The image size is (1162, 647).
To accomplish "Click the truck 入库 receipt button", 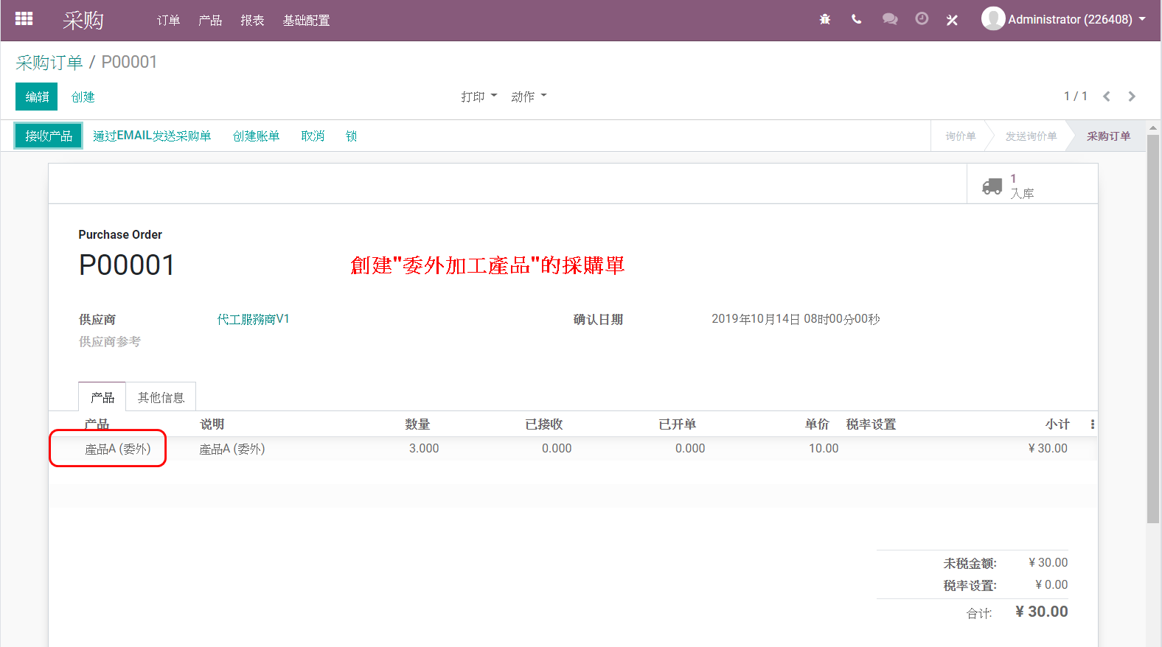I will pyautogui.click(x=1032, y=185).
